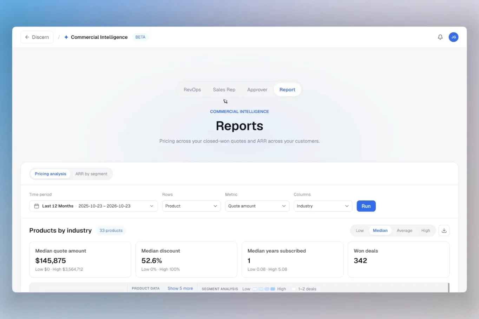Click the Products by industry heading
Screen dimensions: 479x319
pyautogui.click(x=60, y=231)
